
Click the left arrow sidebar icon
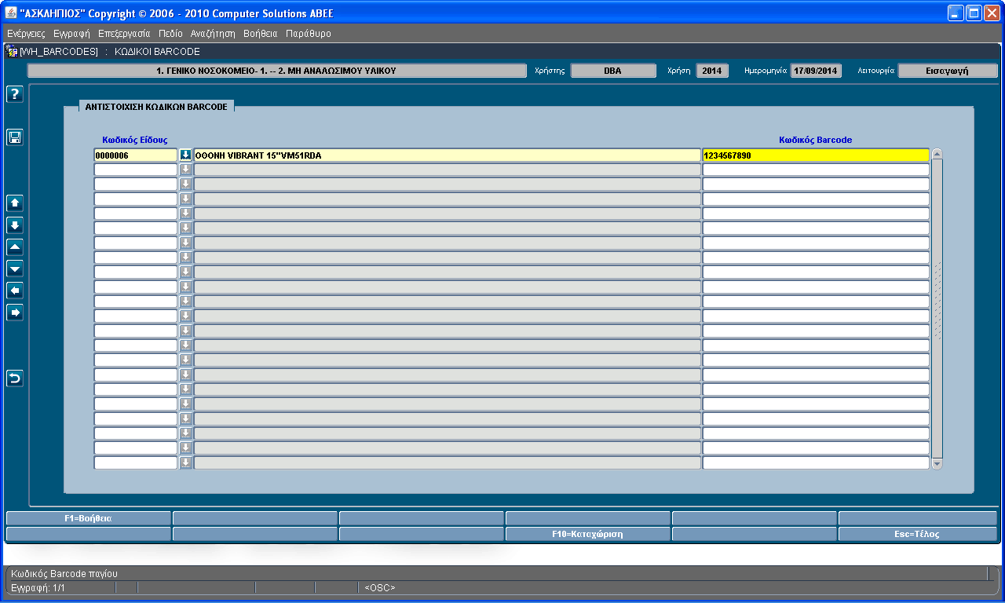click(x=15, y=291)
